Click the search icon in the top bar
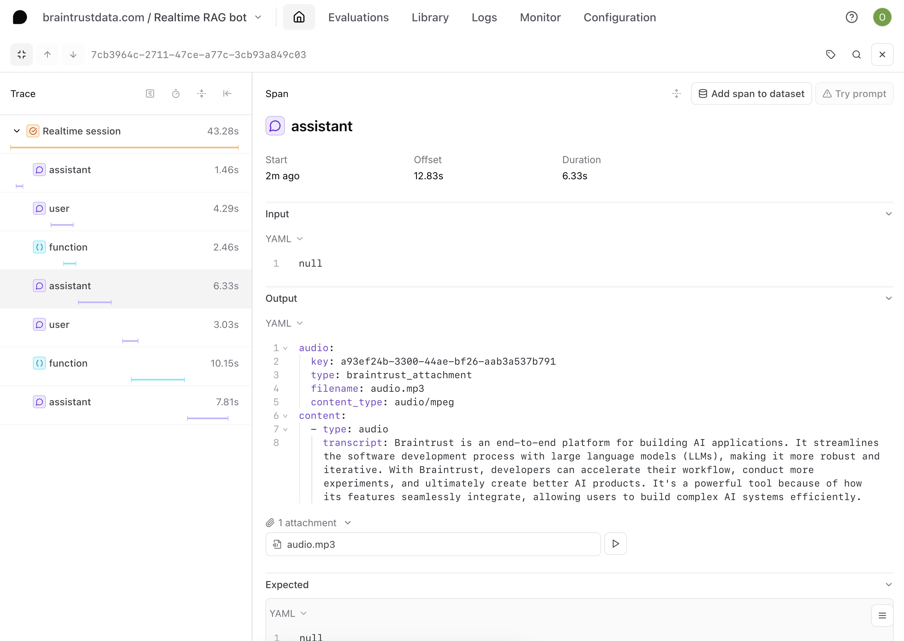Viewport: 904px width, 641px height. 856,54
